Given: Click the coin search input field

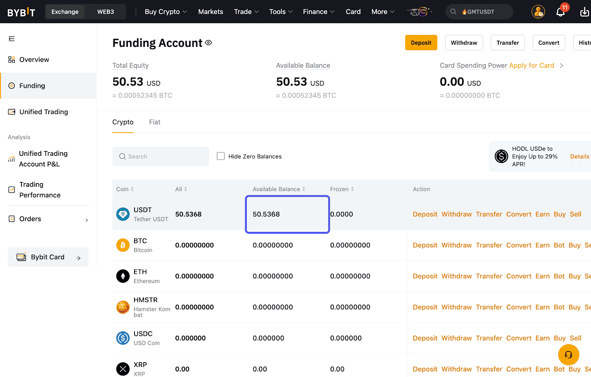Looking at the screenshot, I should (x=160, y=156).
